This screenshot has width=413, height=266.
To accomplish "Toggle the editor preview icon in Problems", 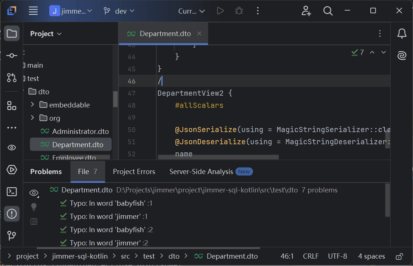I will click(x=34, y=221).
